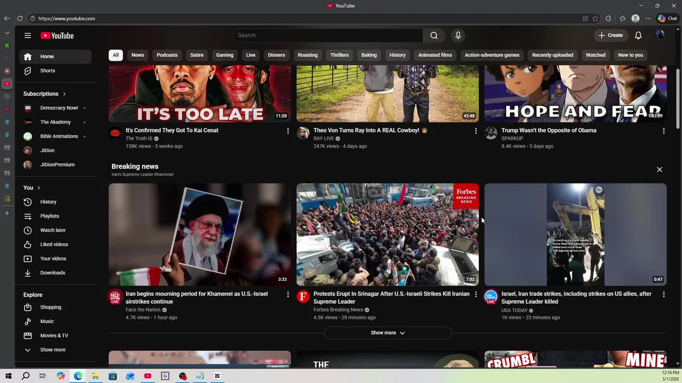This screenshot has width=682, height=383.
Task: Open options for Trump Obama video
Action: [x=663, y=131]
